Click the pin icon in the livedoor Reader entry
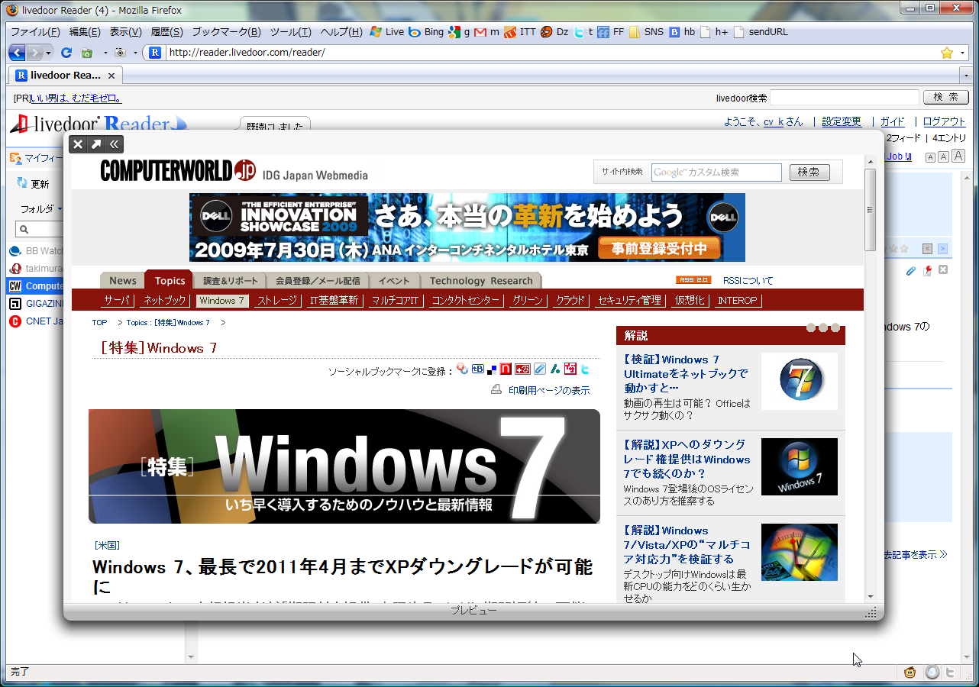 click(x=927, y=270)
